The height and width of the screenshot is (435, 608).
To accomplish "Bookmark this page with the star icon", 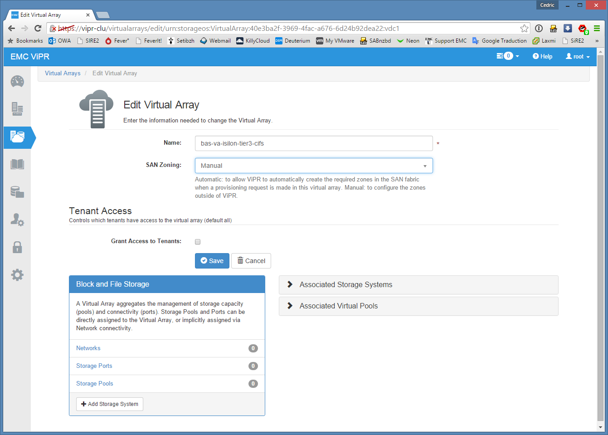I will coord(524,29).
